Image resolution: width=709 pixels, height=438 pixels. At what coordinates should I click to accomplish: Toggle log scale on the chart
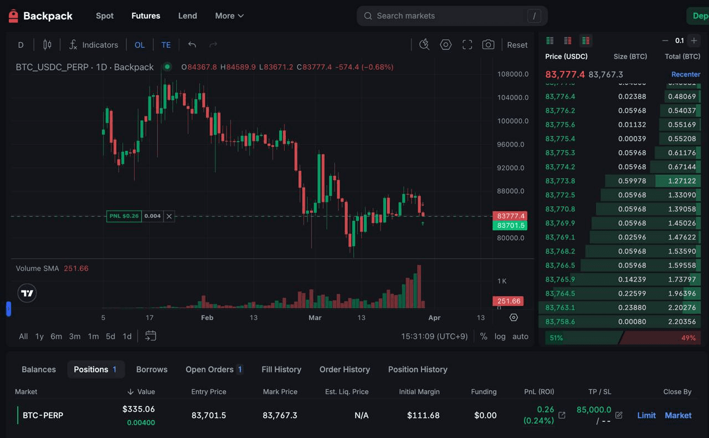point(500,336)
